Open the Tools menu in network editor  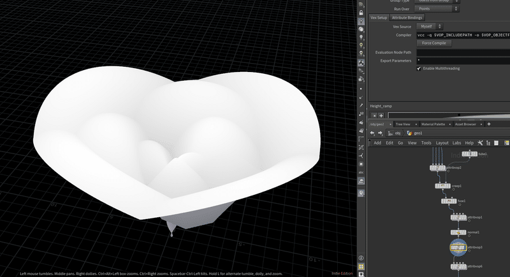(x=426, y=143)
